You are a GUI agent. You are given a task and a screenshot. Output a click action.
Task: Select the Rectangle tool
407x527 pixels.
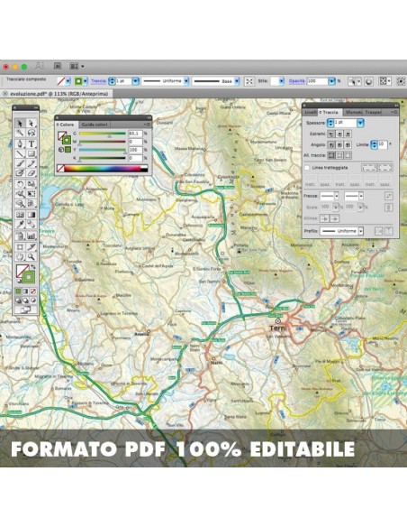(x=32, y=154)
